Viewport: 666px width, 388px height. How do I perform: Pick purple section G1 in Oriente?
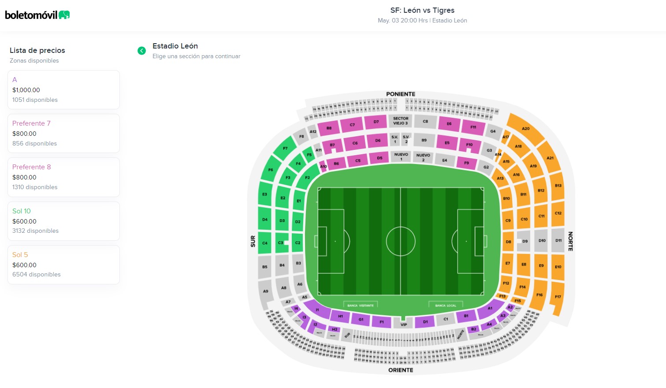pos(361,319)
